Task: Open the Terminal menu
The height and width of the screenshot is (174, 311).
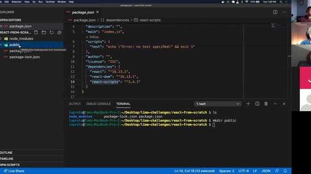Action: pos(50,2)
